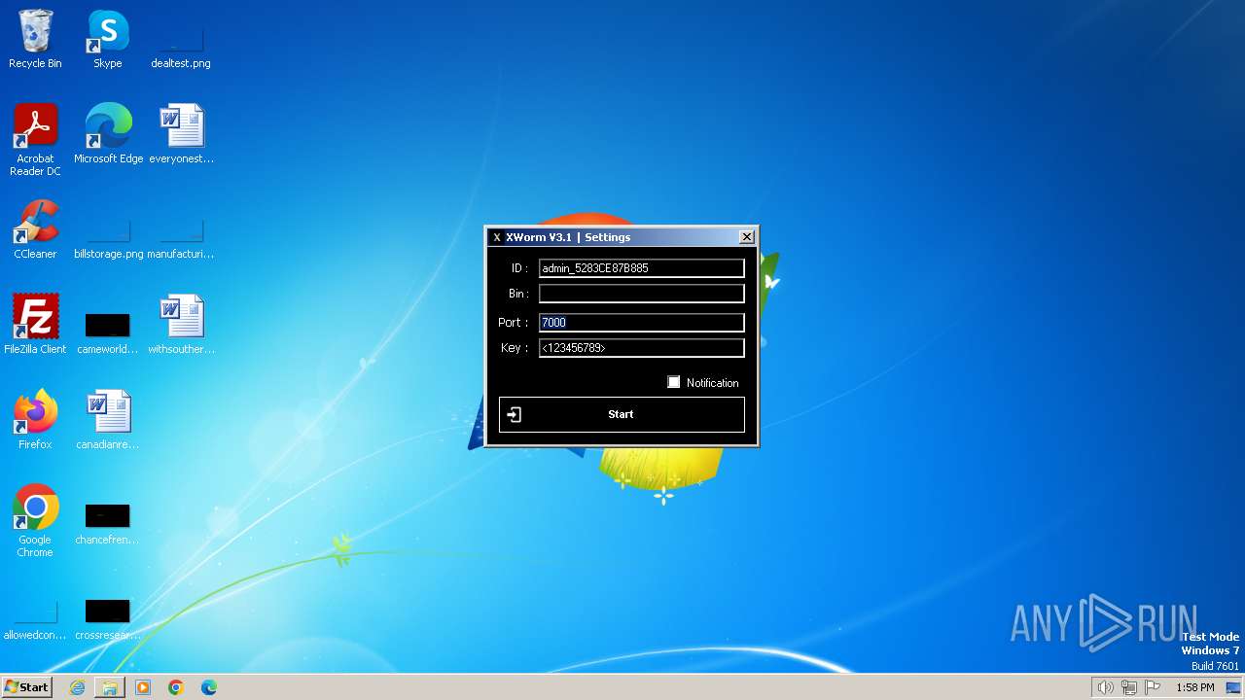Select the everyonest Word document icon
1245x700 pixels.
coord(181,133)
